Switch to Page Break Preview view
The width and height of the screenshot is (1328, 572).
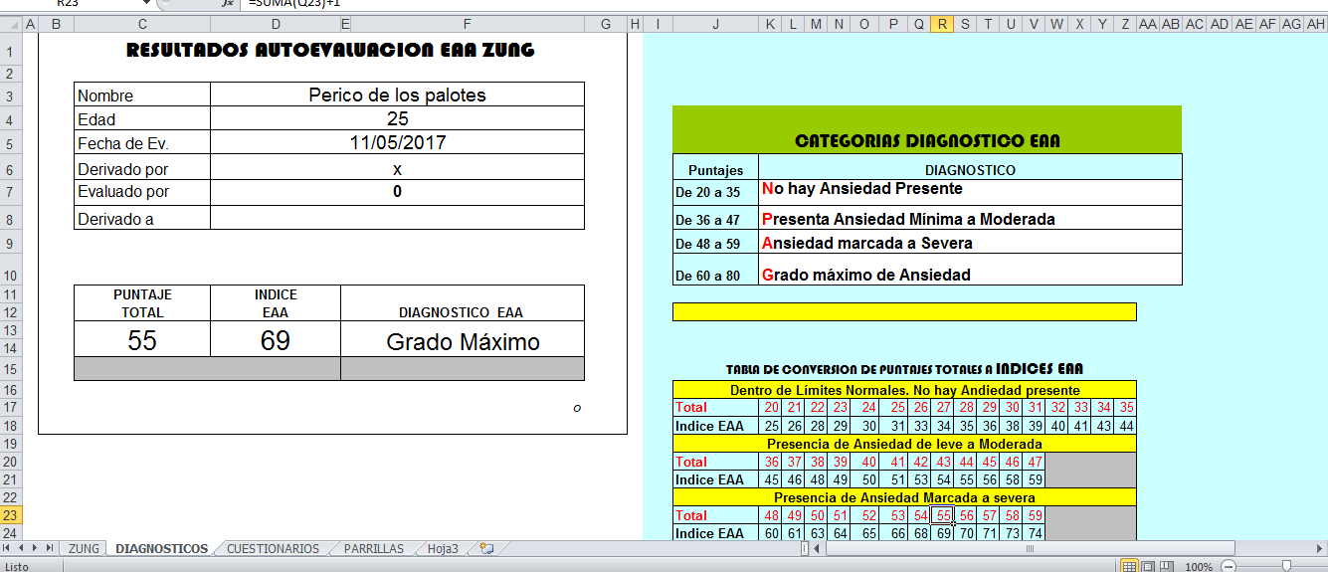pyautogui.click(x=1167, y=566)
